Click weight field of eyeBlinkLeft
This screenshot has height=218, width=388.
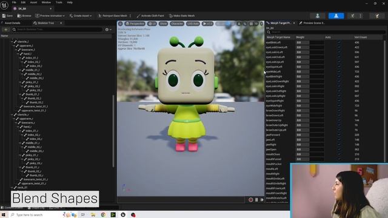pyautogui.click(x=310, y=42)
